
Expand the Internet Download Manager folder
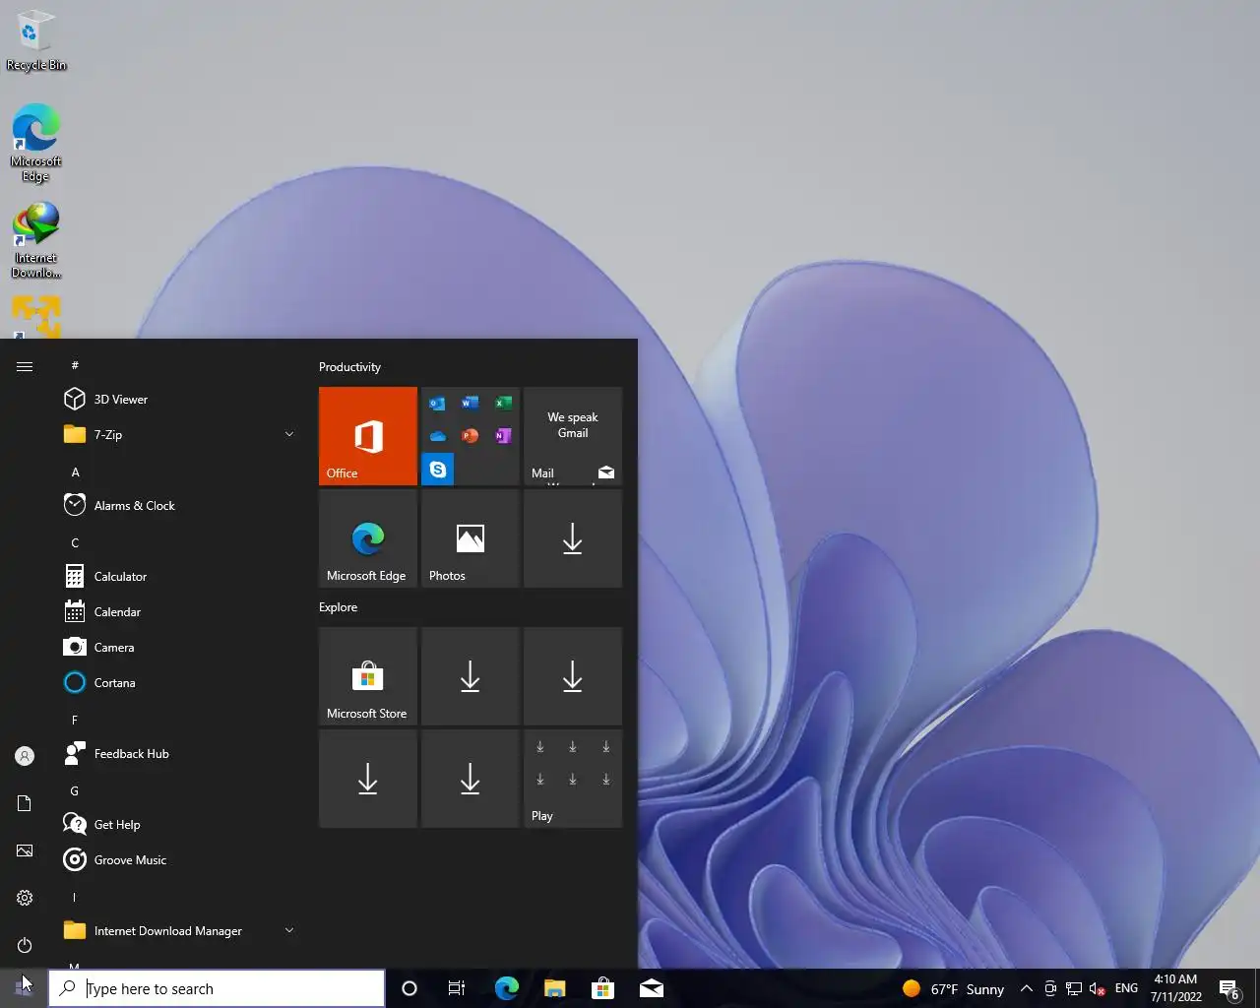click(x=177, y=930)
